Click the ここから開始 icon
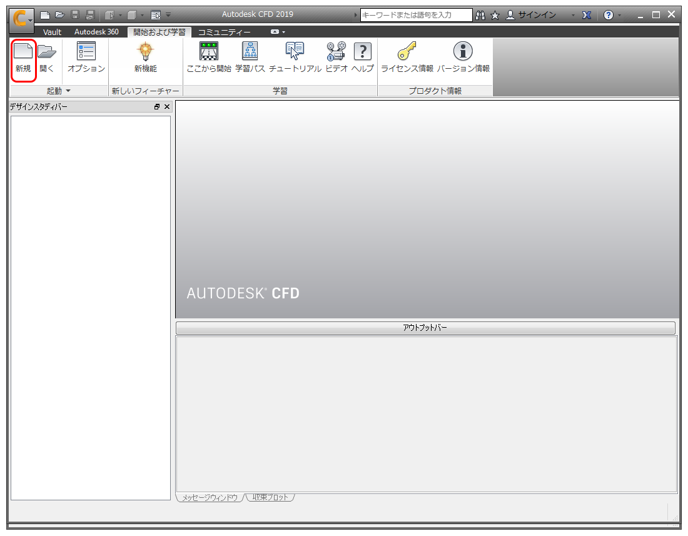688x536 pixels. [209, 57]
